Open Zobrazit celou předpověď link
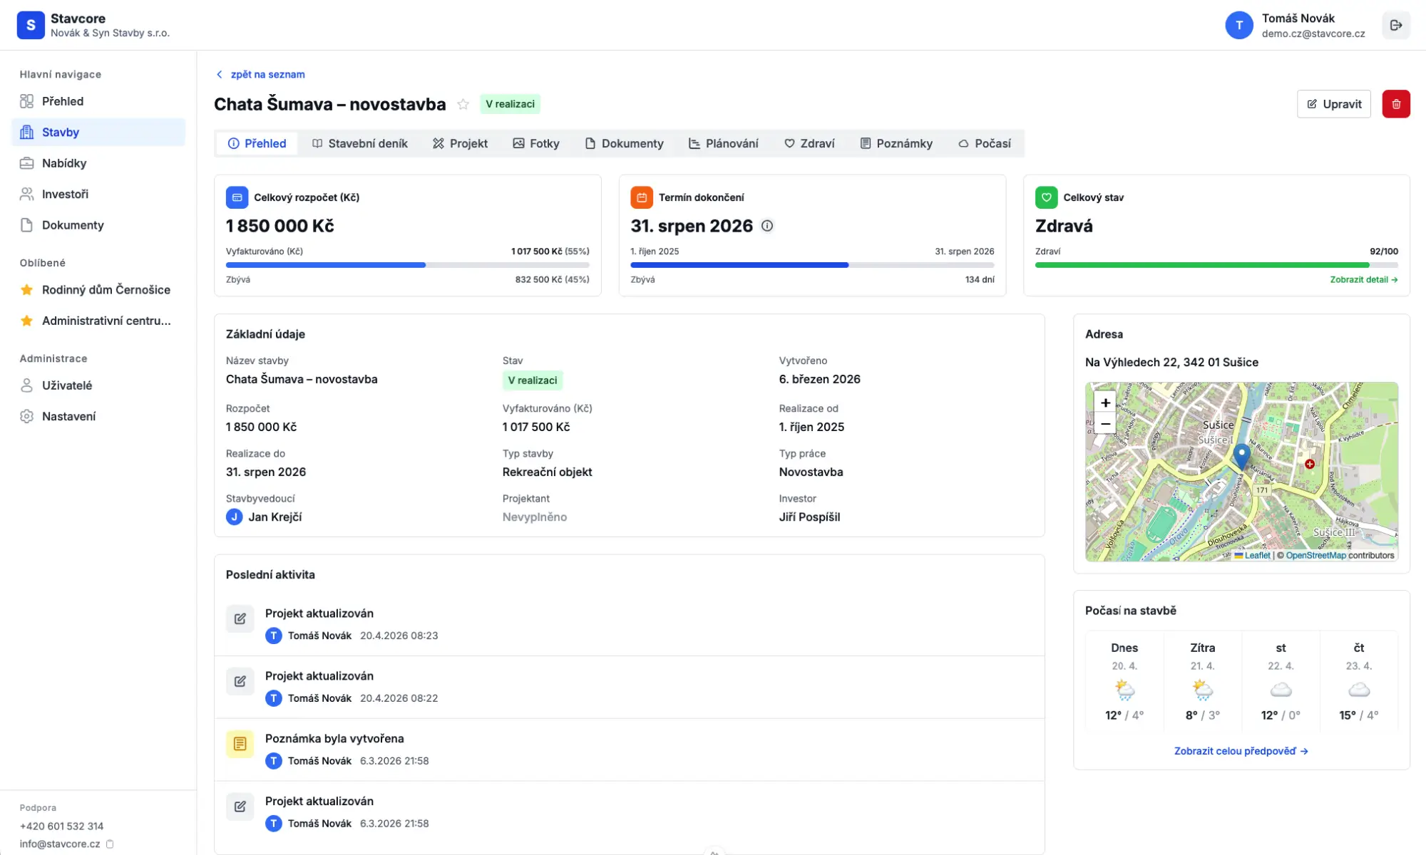 (x=1241, y=751)
